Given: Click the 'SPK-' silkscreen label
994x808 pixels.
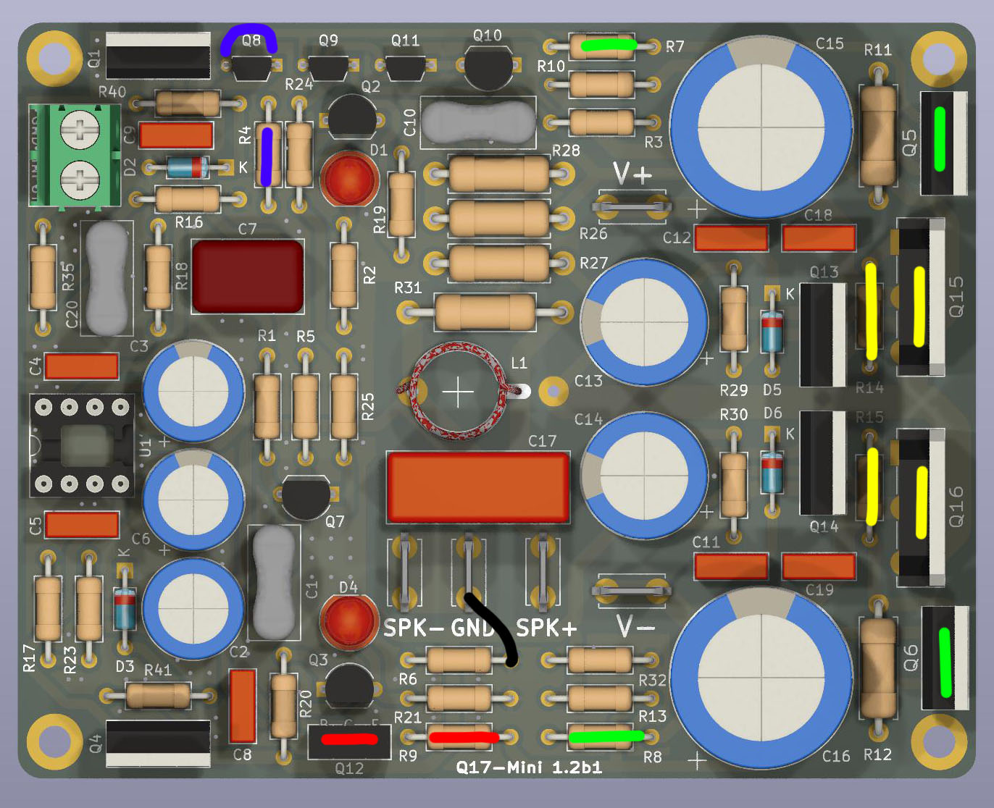Looking at the screenshot, I should (x=413, y=628).
